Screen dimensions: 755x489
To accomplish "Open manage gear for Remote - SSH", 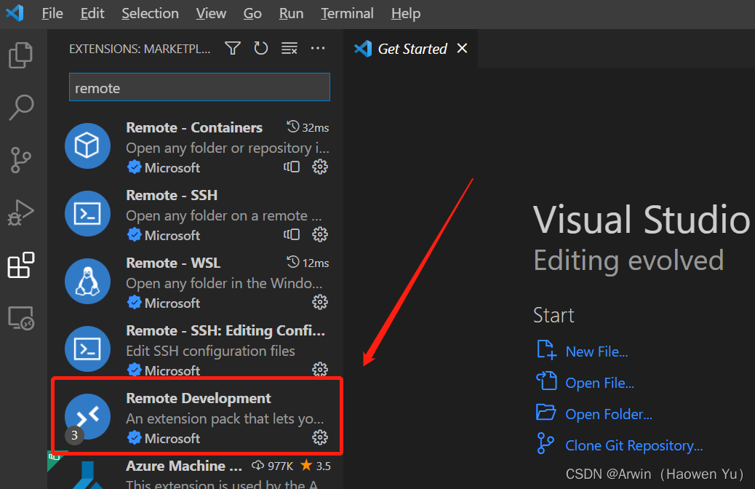I will pos(320,234).
